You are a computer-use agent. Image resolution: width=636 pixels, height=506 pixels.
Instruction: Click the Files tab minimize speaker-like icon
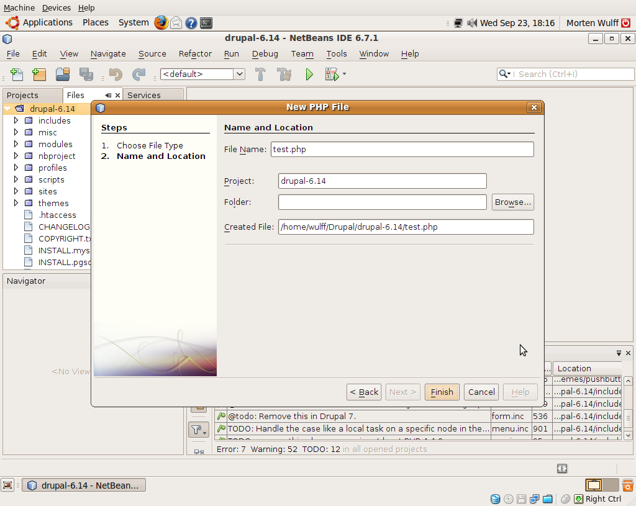pyautogui.click(x=108, y=95)
